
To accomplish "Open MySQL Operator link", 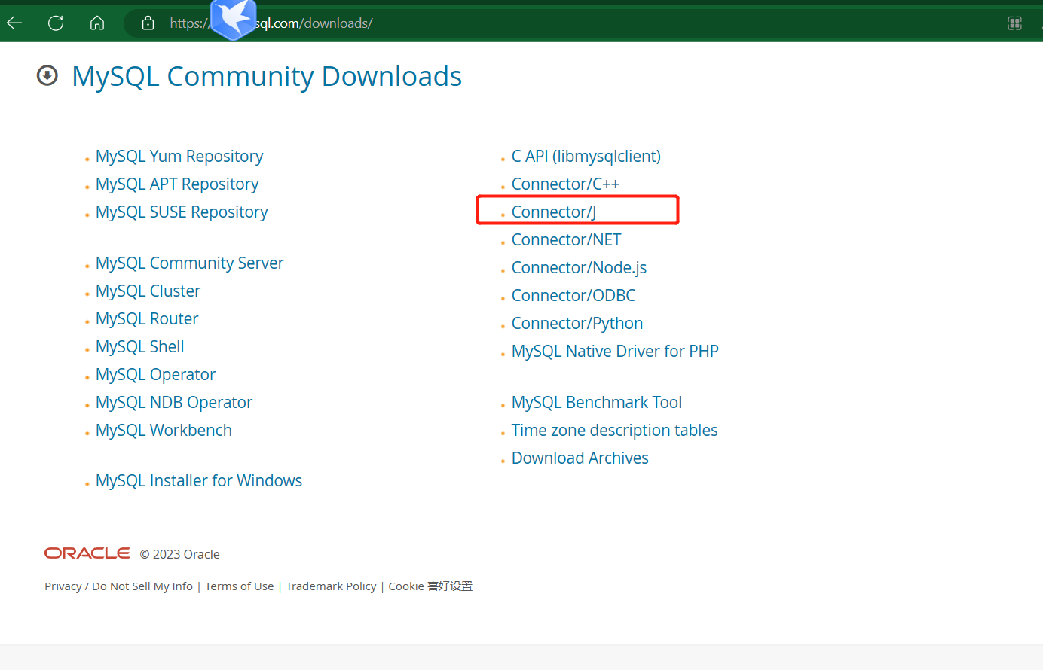I will click(x=156, y=375).
